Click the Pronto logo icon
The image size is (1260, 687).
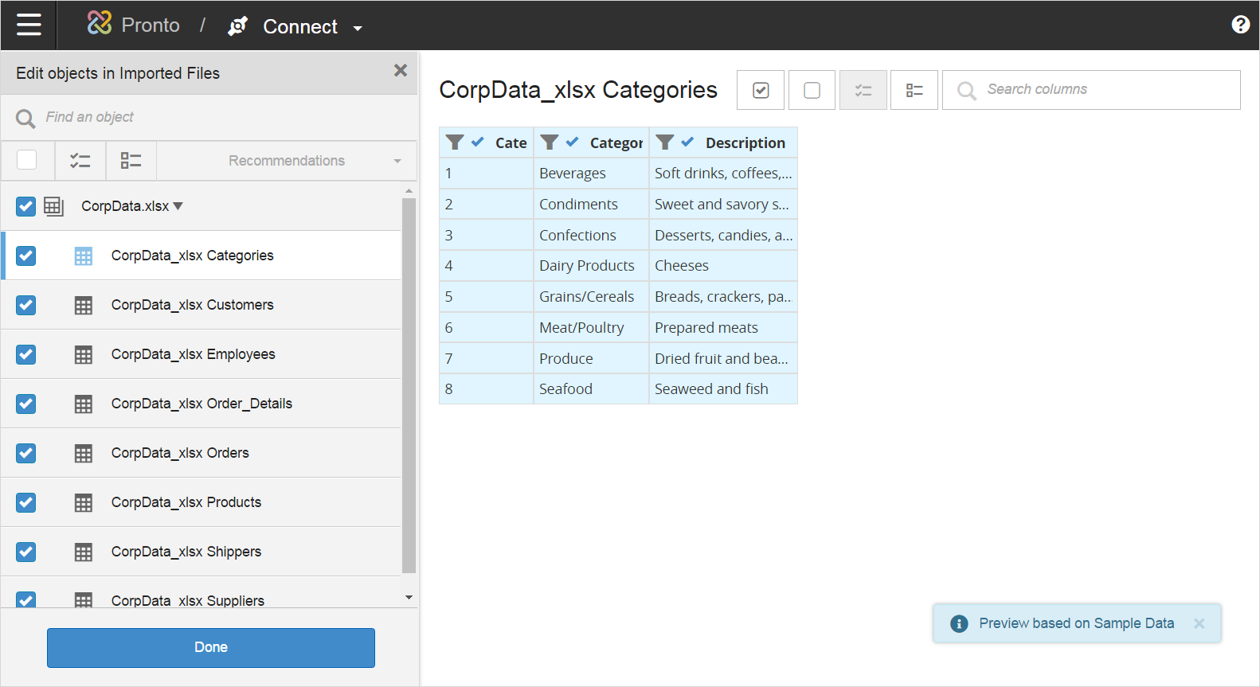100,24
